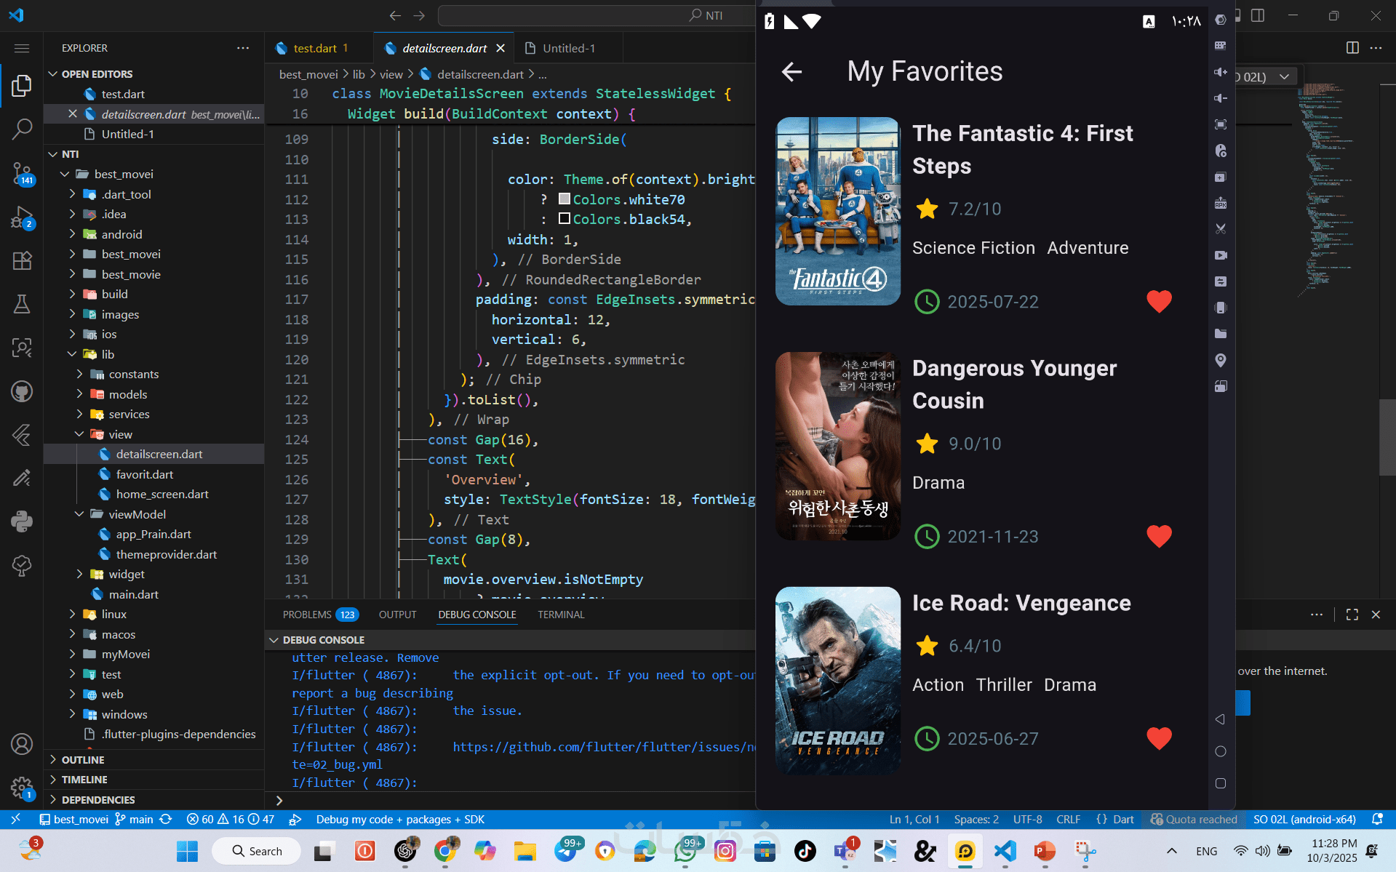This screenshot has height=872, width=1396.
Task: Close the detailscreen.dart tab
Action: (x=500, y=48)
